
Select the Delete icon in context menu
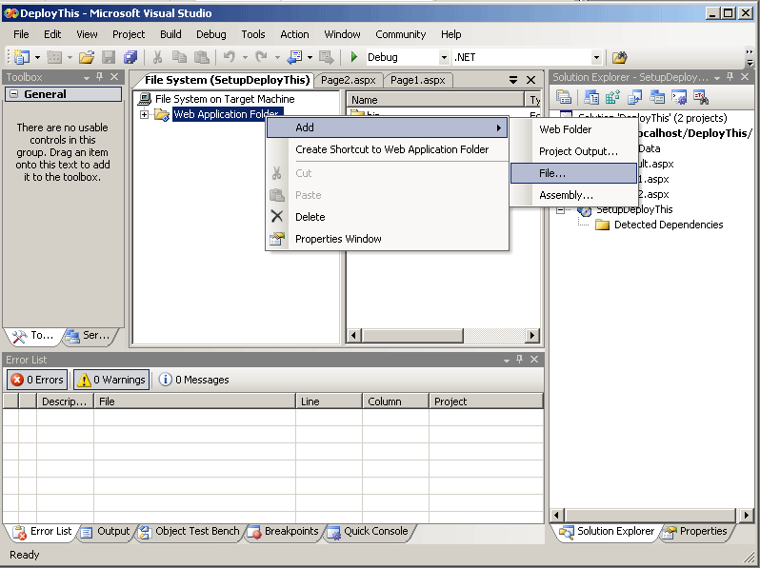click(277, 217)
